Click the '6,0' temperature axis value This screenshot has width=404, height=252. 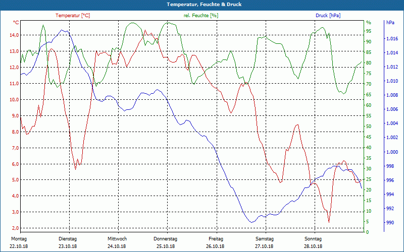tap(15, 164)
